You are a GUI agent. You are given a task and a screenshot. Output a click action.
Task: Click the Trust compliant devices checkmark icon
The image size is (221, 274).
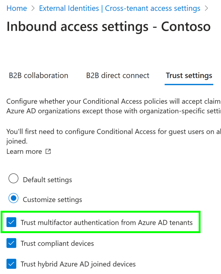coord(11,243)
